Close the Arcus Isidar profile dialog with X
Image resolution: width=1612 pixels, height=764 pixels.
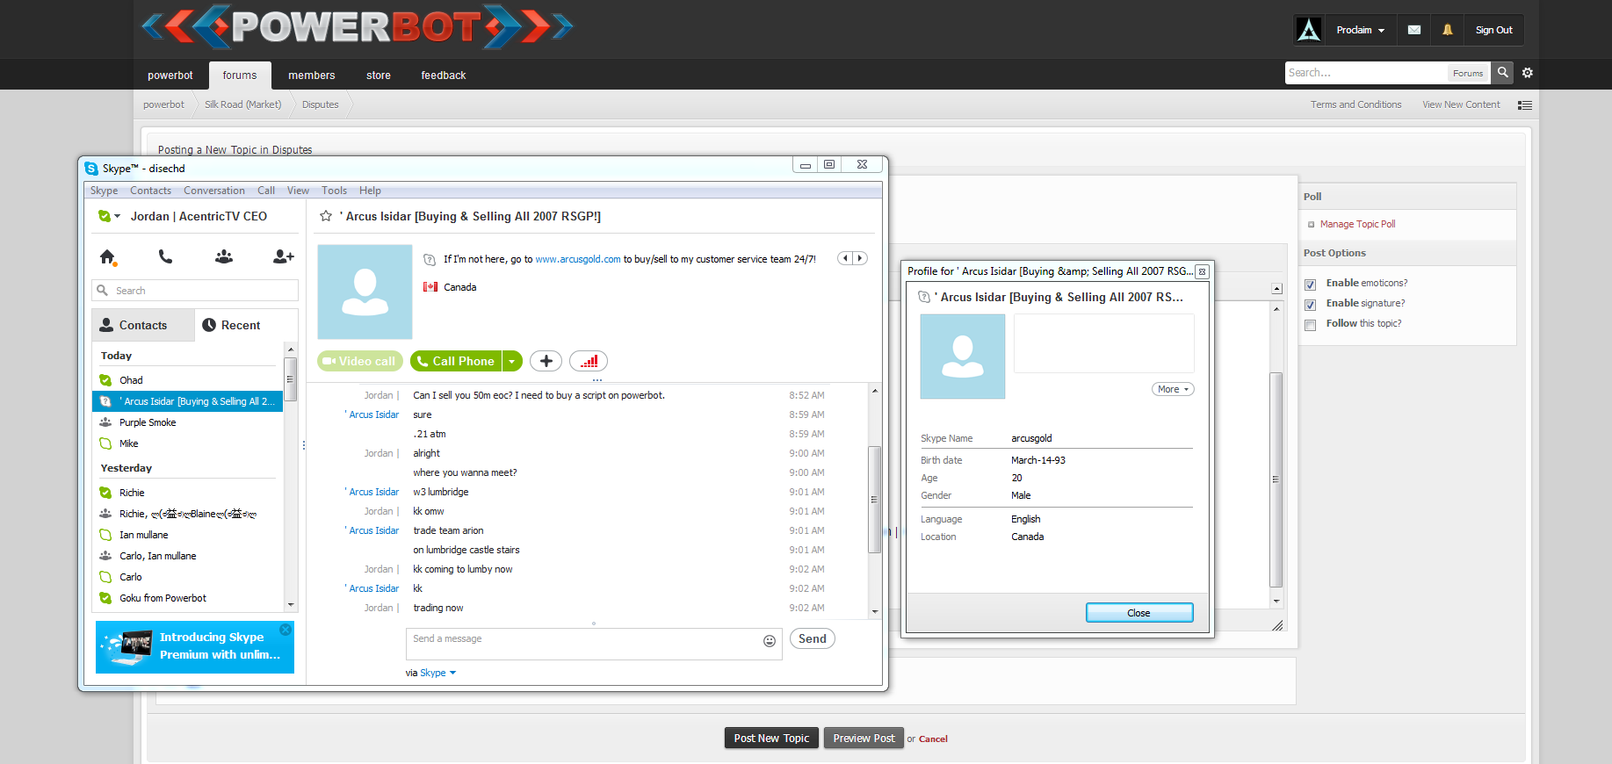point(1202,271)
